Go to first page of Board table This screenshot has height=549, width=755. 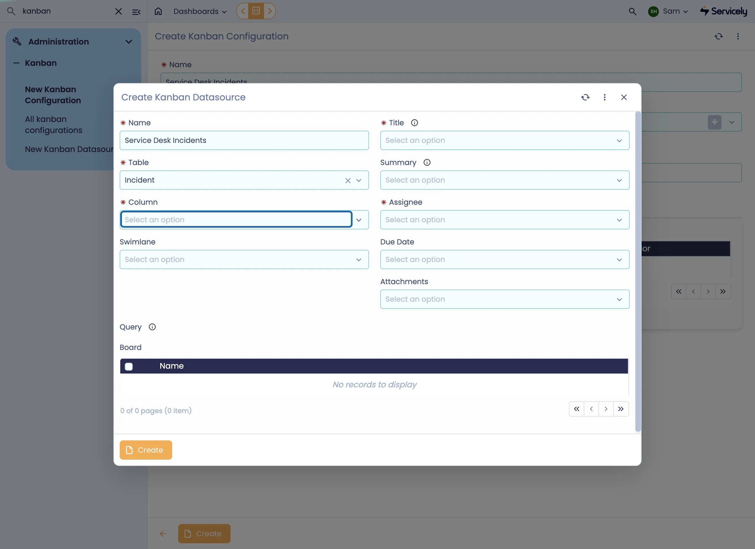[x=577, y=409]
